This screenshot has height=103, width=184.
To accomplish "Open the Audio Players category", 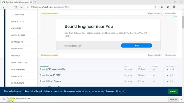I will 18,15.
